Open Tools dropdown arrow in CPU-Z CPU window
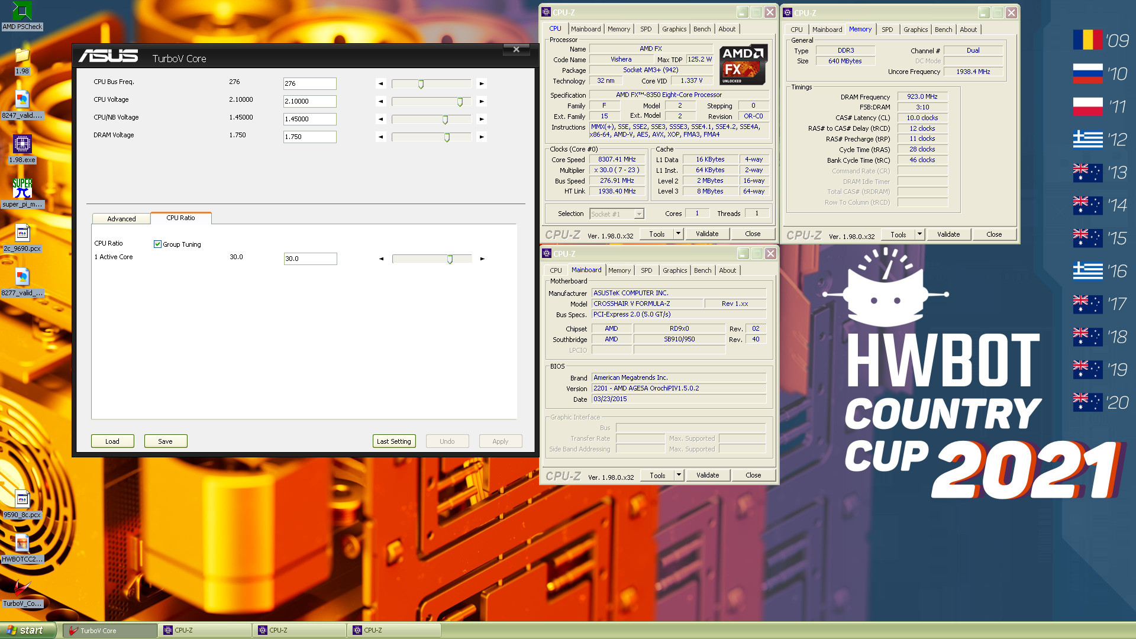1136x639 pixels. pyautogui.click(x=678, y=234)
